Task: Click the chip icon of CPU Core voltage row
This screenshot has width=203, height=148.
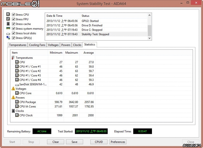Action: (17, 93)
